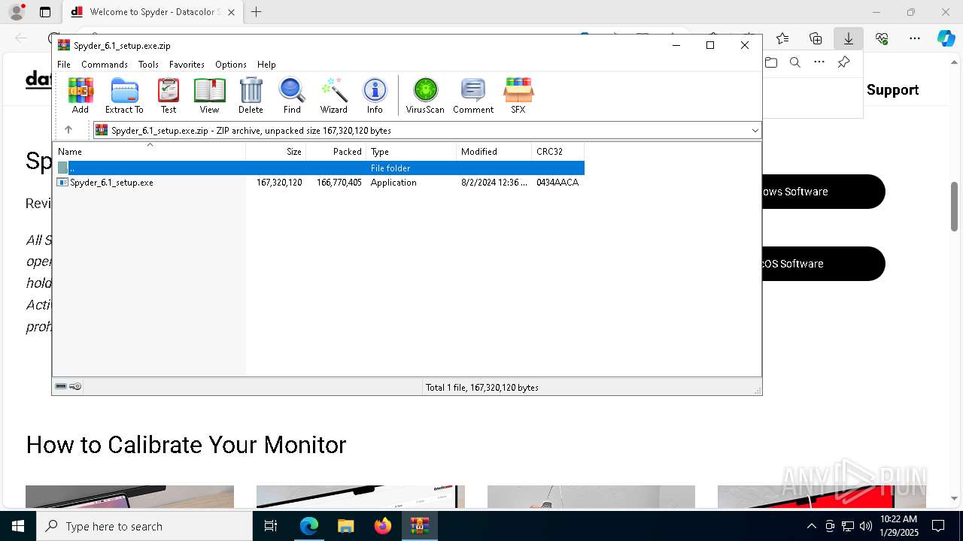Show archive Info toolbar icon
The image size is (963, 541).
[375, 95]
